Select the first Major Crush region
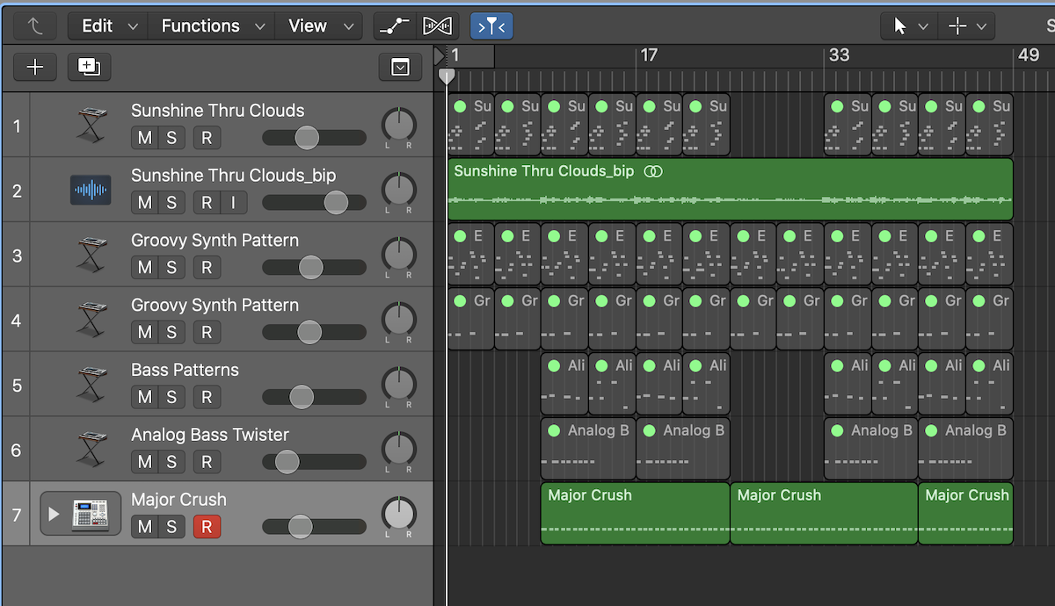The width and height of the screenshot is (1055, 606). point(635,513)
